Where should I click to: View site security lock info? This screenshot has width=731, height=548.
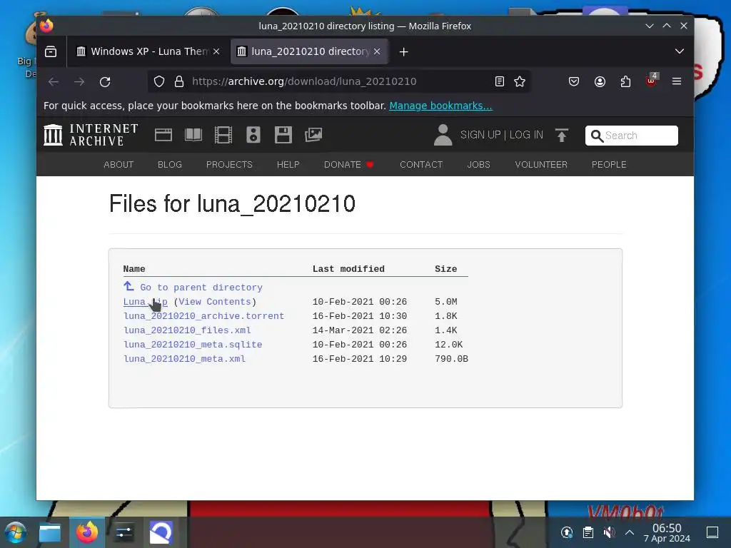pyautogui.click(x=179, y=81)
